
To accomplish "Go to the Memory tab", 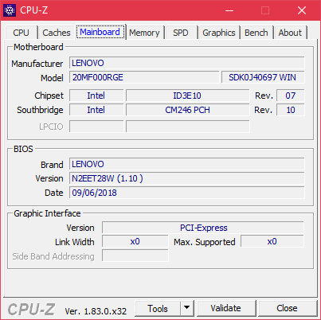I will tap(144, 33).
